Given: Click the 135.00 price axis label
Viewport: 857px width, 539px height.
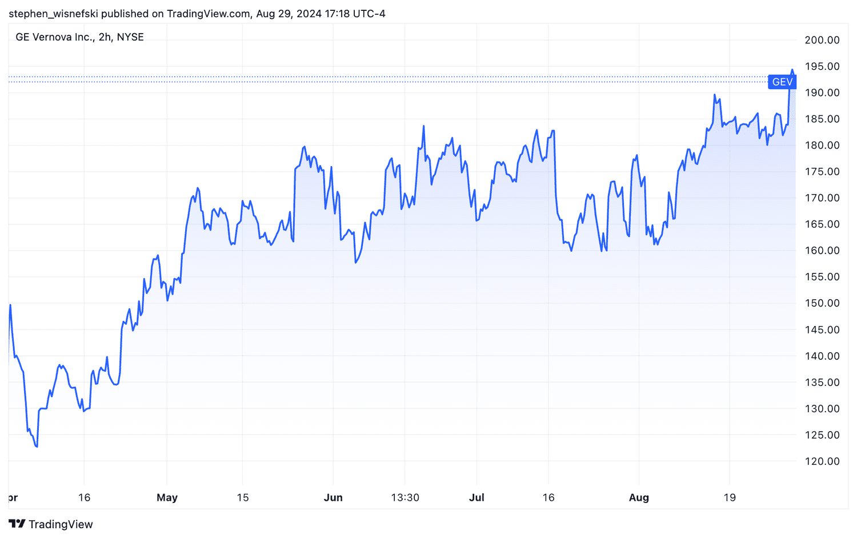Looking at the screenshot, I should 822,382.
